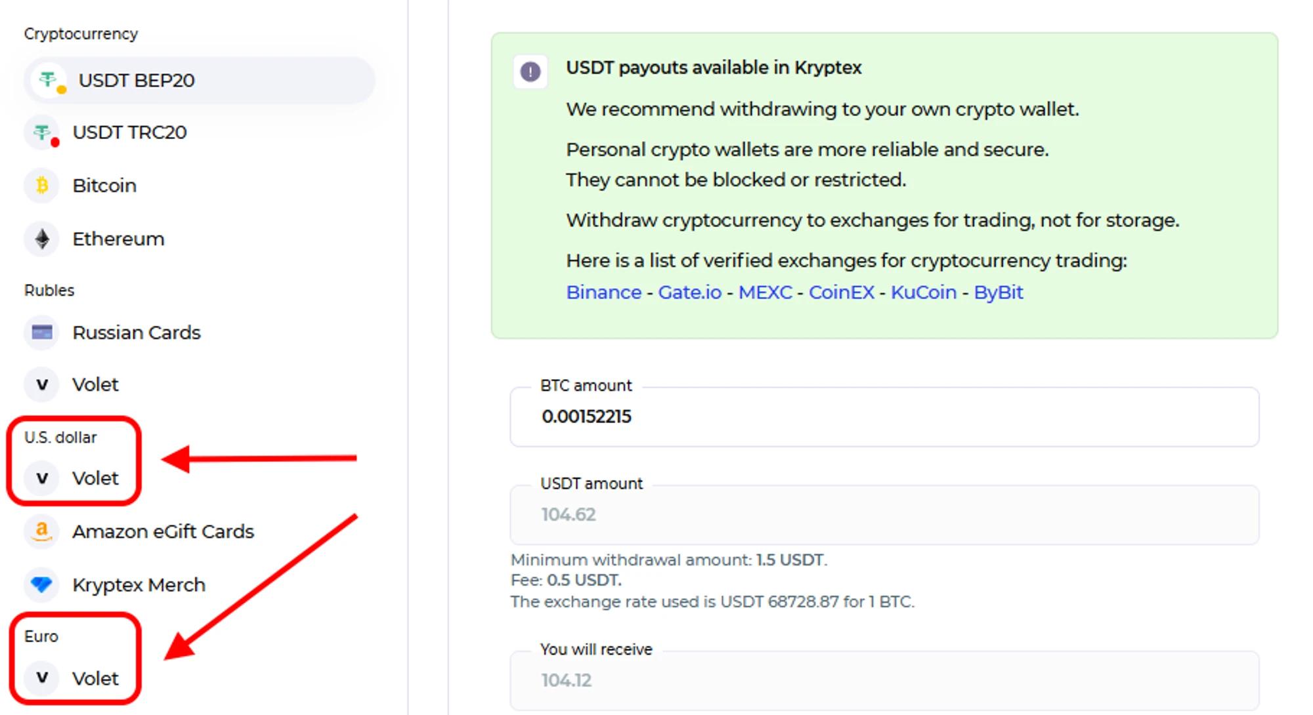Follow the CoinEX exchange link
Screen dimensions: 1313x715
point(841,293)
